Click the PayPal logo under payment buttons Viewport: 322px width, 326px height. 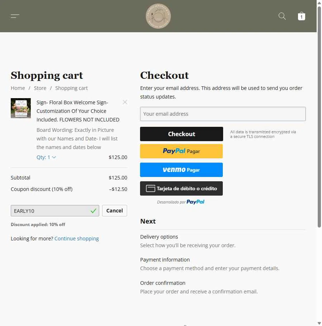click(x=196, y=202)
